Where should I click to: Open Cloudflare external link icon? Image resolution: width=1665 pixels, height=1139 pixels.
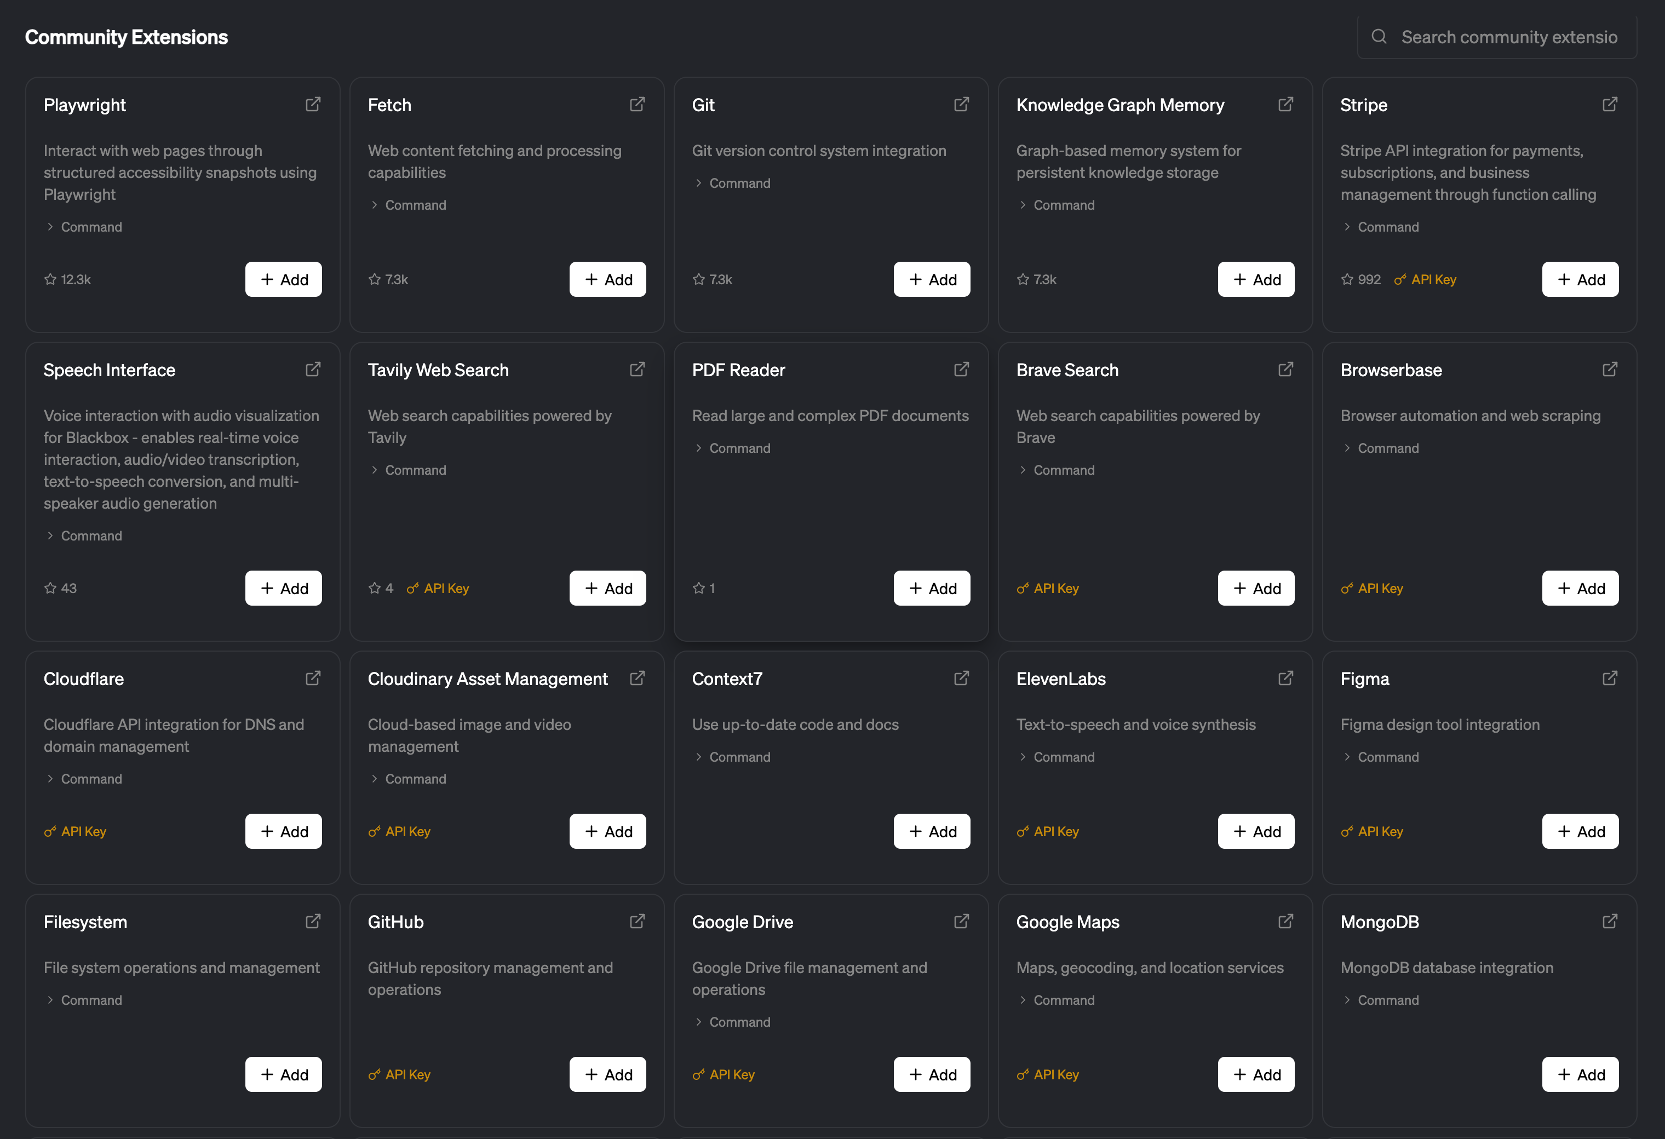pyautogui.click(x=313, y=678)
